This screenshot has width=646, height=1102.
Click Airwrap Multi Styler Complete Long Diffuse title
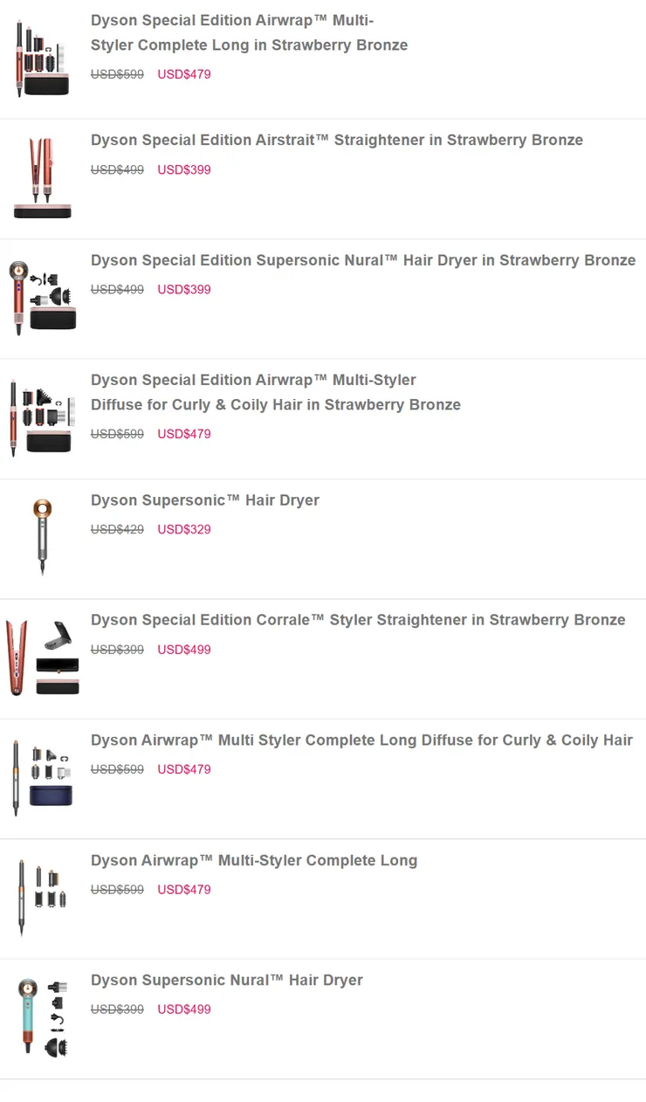click(x=361, y=740)
